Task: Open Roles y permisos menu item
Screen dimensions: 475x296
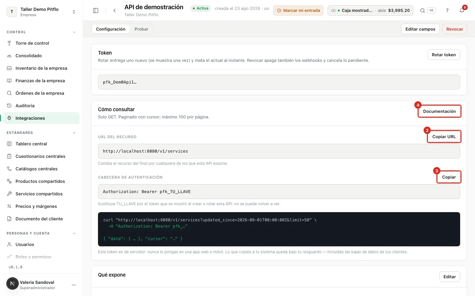Action: click(42, 257)
